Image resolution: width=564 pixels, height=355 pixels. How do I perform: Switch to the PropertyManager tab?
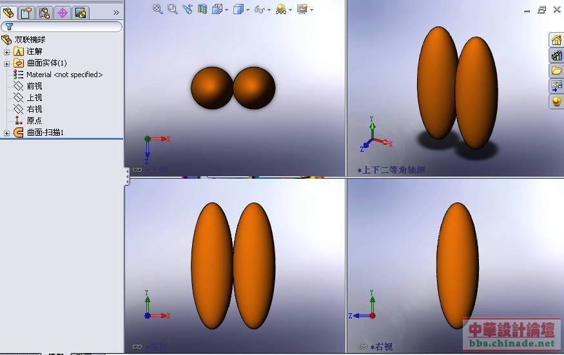[26, 12]
